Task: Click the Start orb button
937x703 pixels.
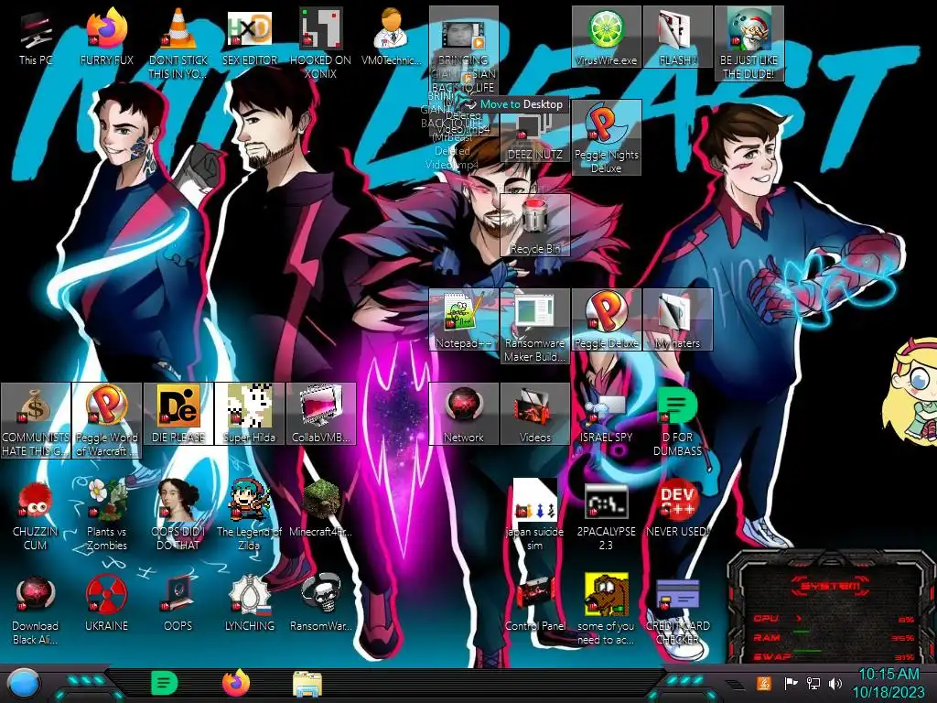Action: [22, 685]
